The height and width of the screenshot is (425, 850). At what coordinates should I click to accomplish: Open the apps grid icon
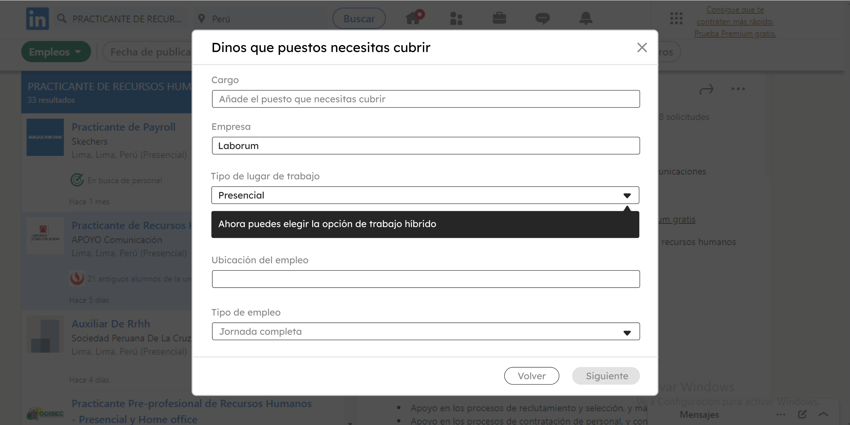(x=676, y=18)
